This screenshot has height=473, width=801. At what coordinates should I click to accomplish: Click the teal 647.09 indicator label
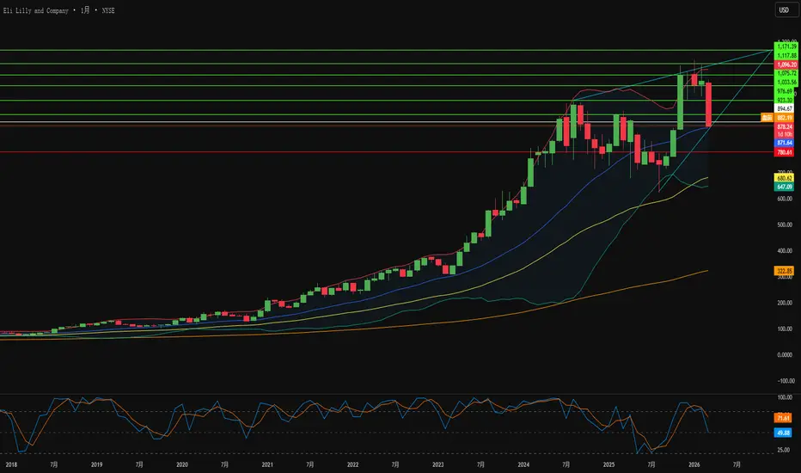[785, 187]
